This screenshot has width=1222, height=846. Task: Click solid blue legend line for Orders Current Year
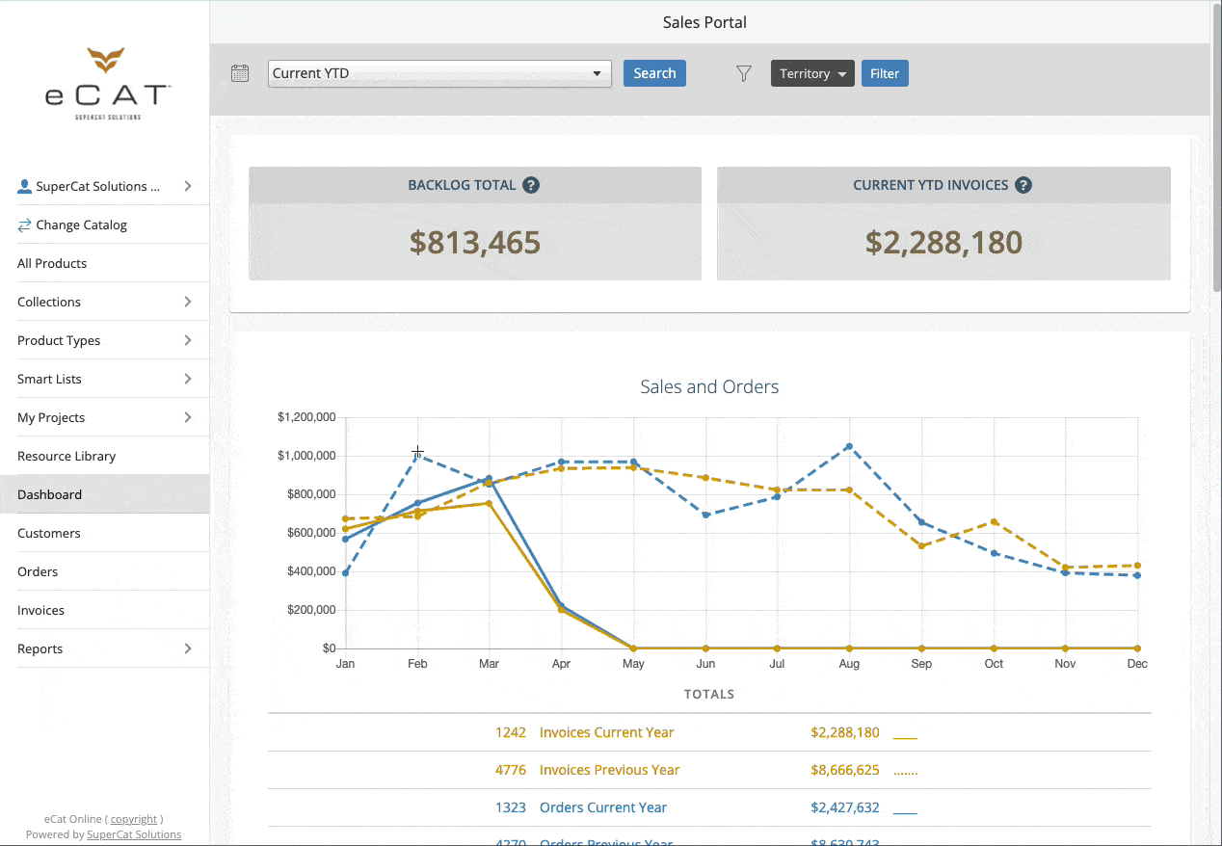[x=905, y=813]
